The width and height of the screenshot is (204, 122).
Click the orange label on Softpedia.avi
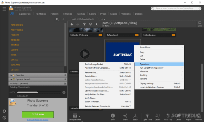tap(137, 35)
